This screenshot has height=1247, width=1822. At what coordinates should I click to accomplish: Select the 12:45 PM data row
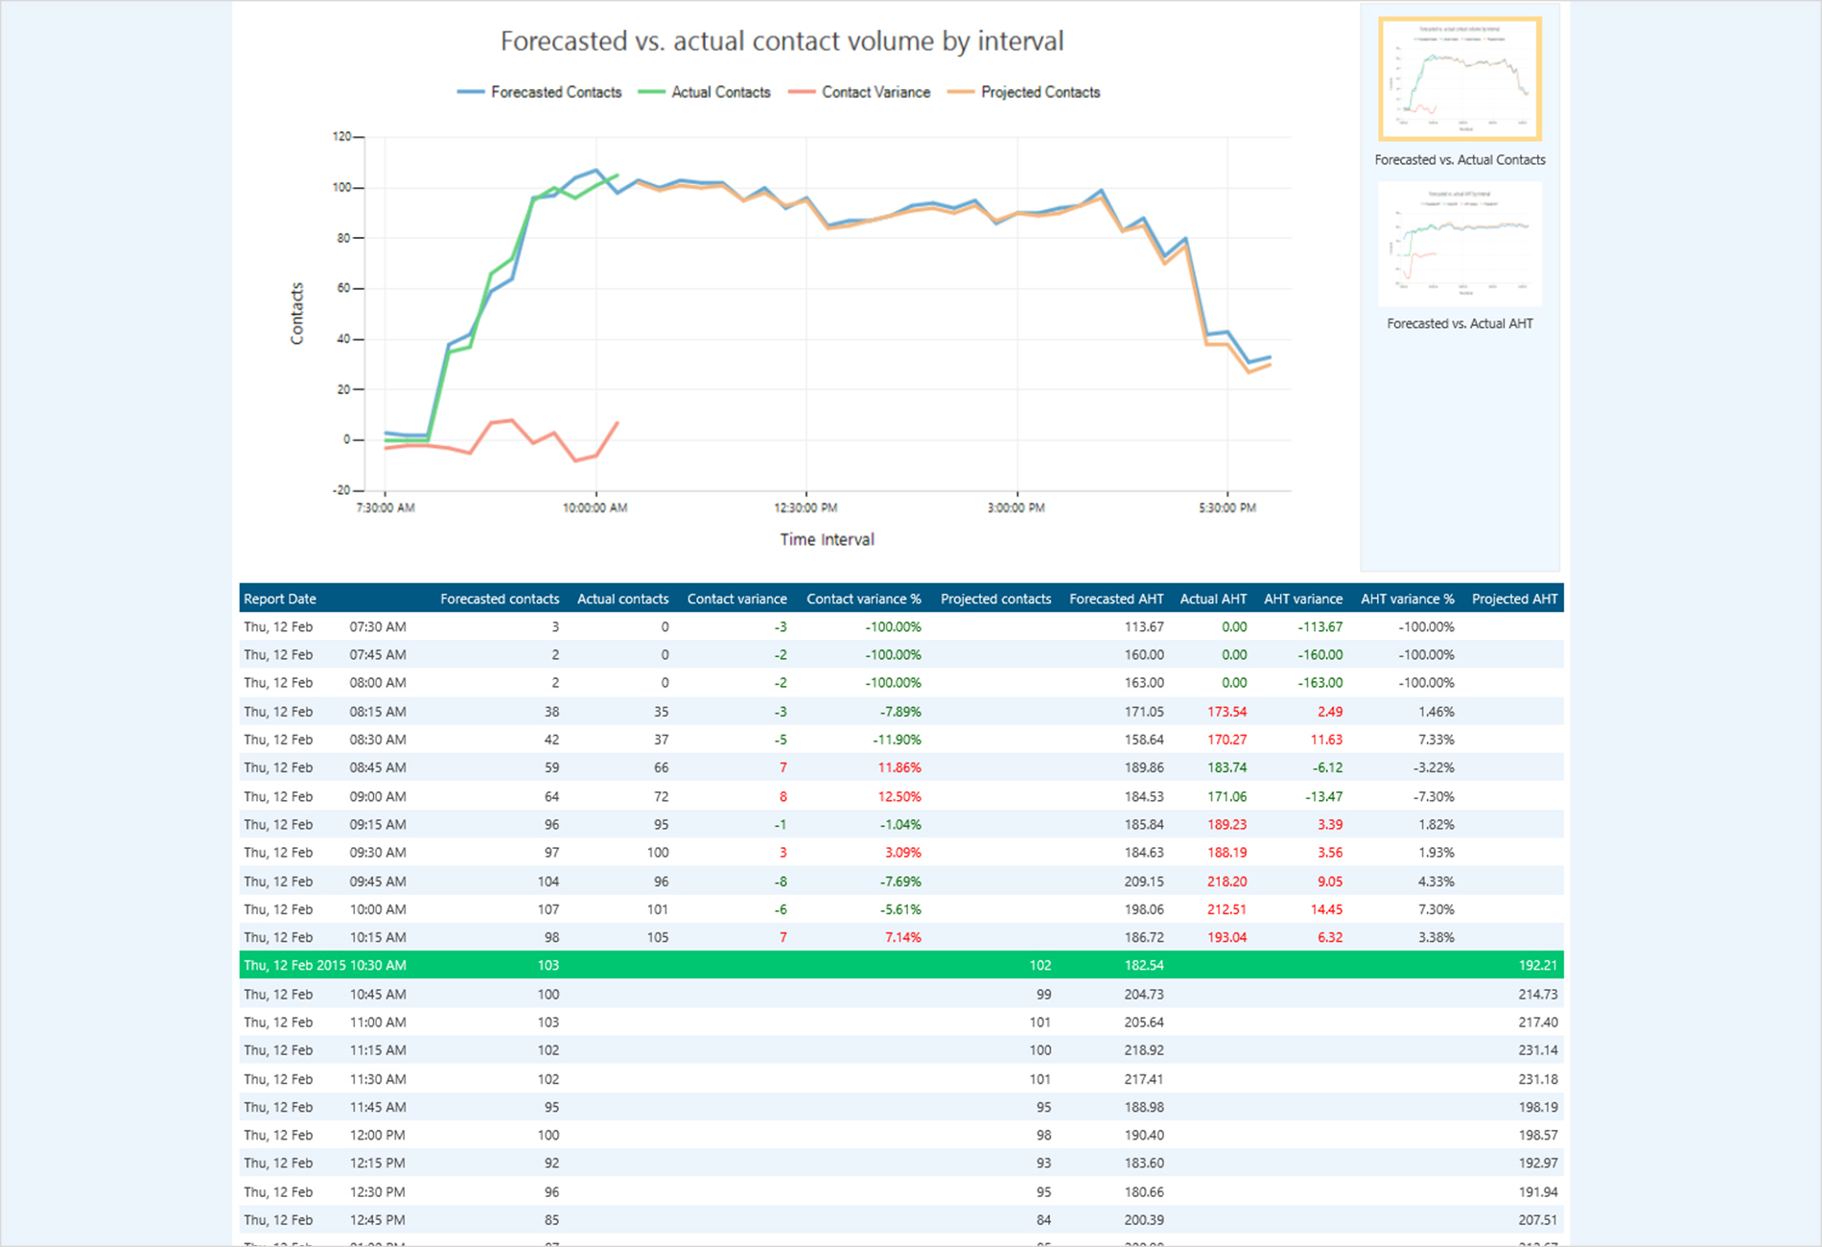coord(767,1219)
